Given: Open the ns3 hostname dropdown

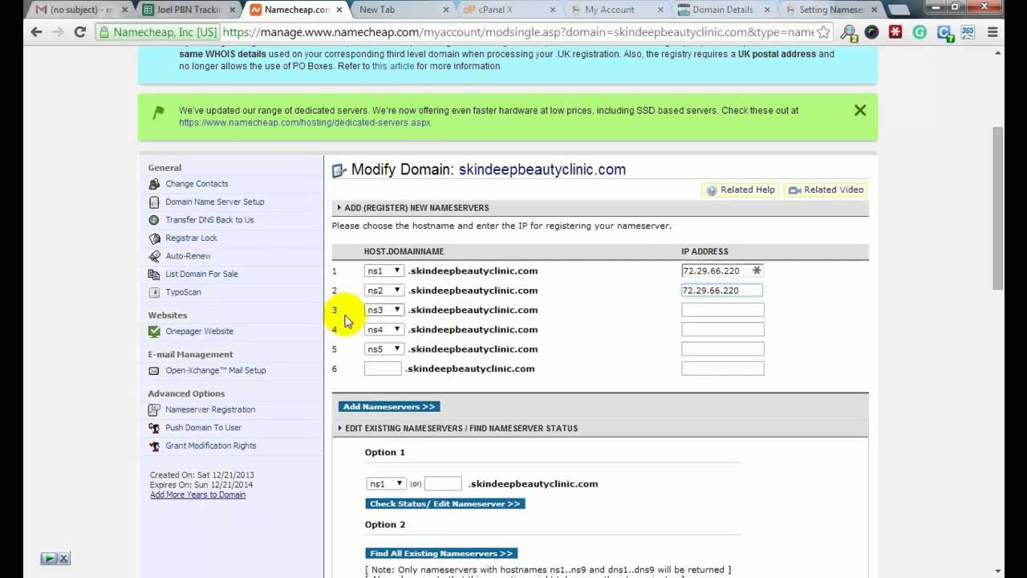Looking at the screenshot, I should coord(383,310).
